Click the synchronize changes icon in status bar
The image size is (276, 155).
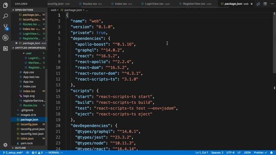point(28,153)
